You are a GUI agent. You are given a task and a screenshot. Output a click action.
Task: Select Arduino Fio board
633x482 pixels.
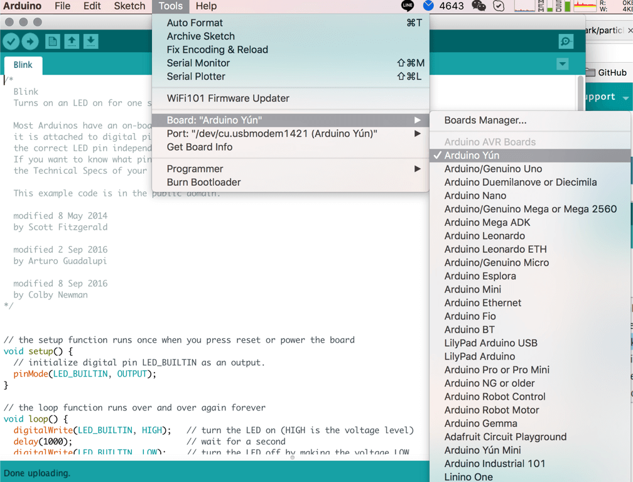click(x=530, y=316)
